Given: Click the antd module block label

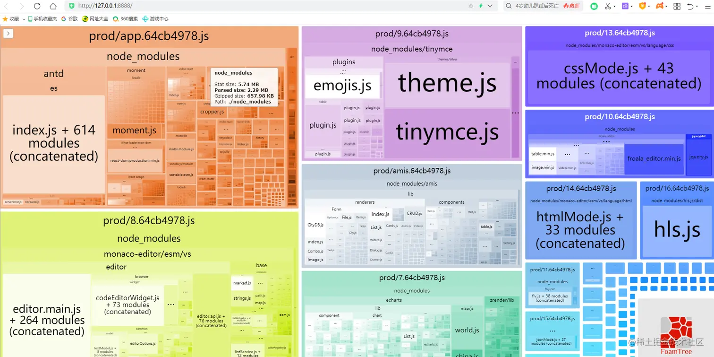Looking at the screenshot, I should pos(53,73).
